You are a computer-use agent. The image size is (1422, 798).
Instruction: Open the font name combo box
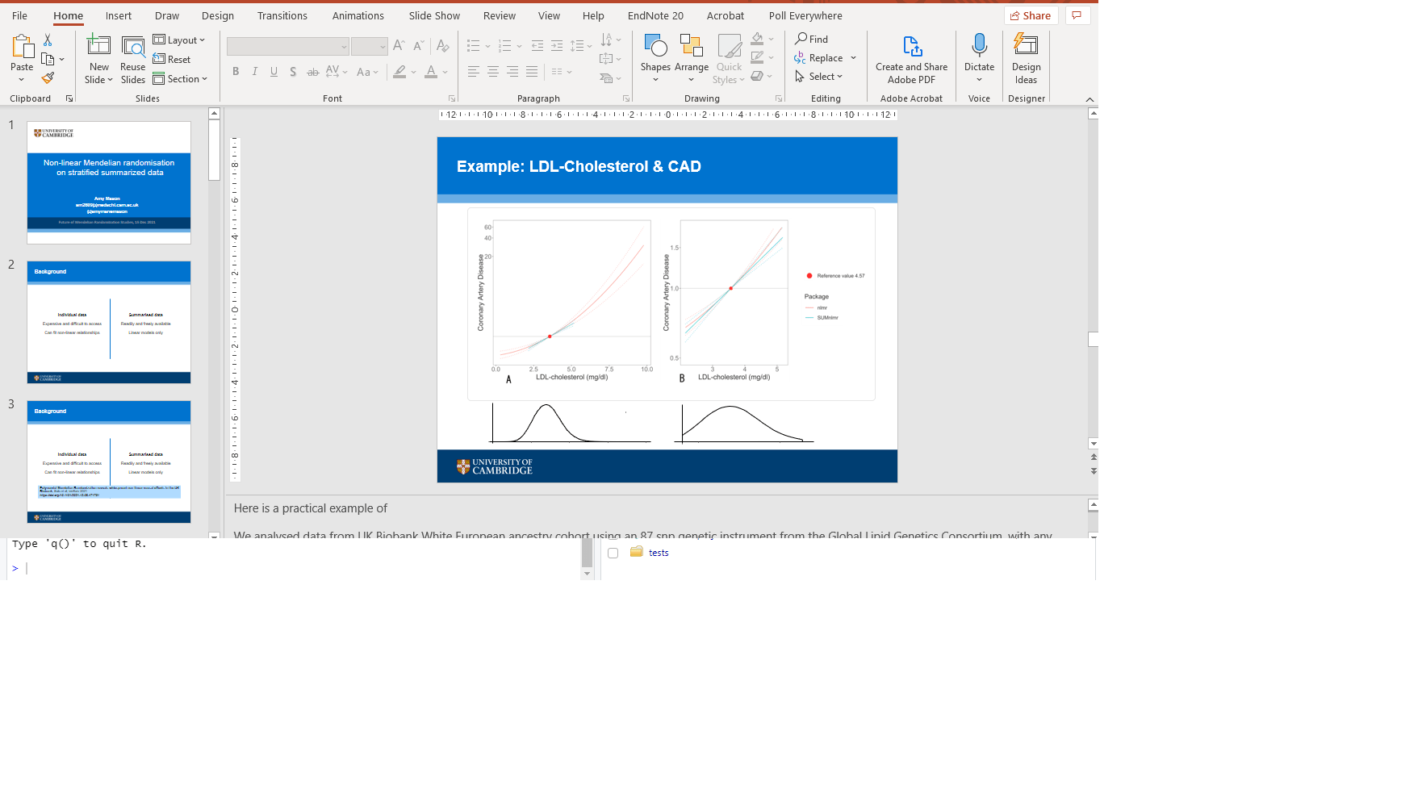[287, 47]
